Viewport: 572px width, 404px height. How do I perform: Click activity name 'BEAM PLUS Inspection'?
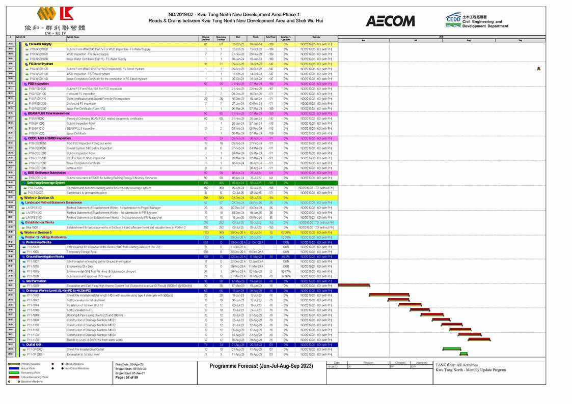pyautogui.click(x=81, y=128)
